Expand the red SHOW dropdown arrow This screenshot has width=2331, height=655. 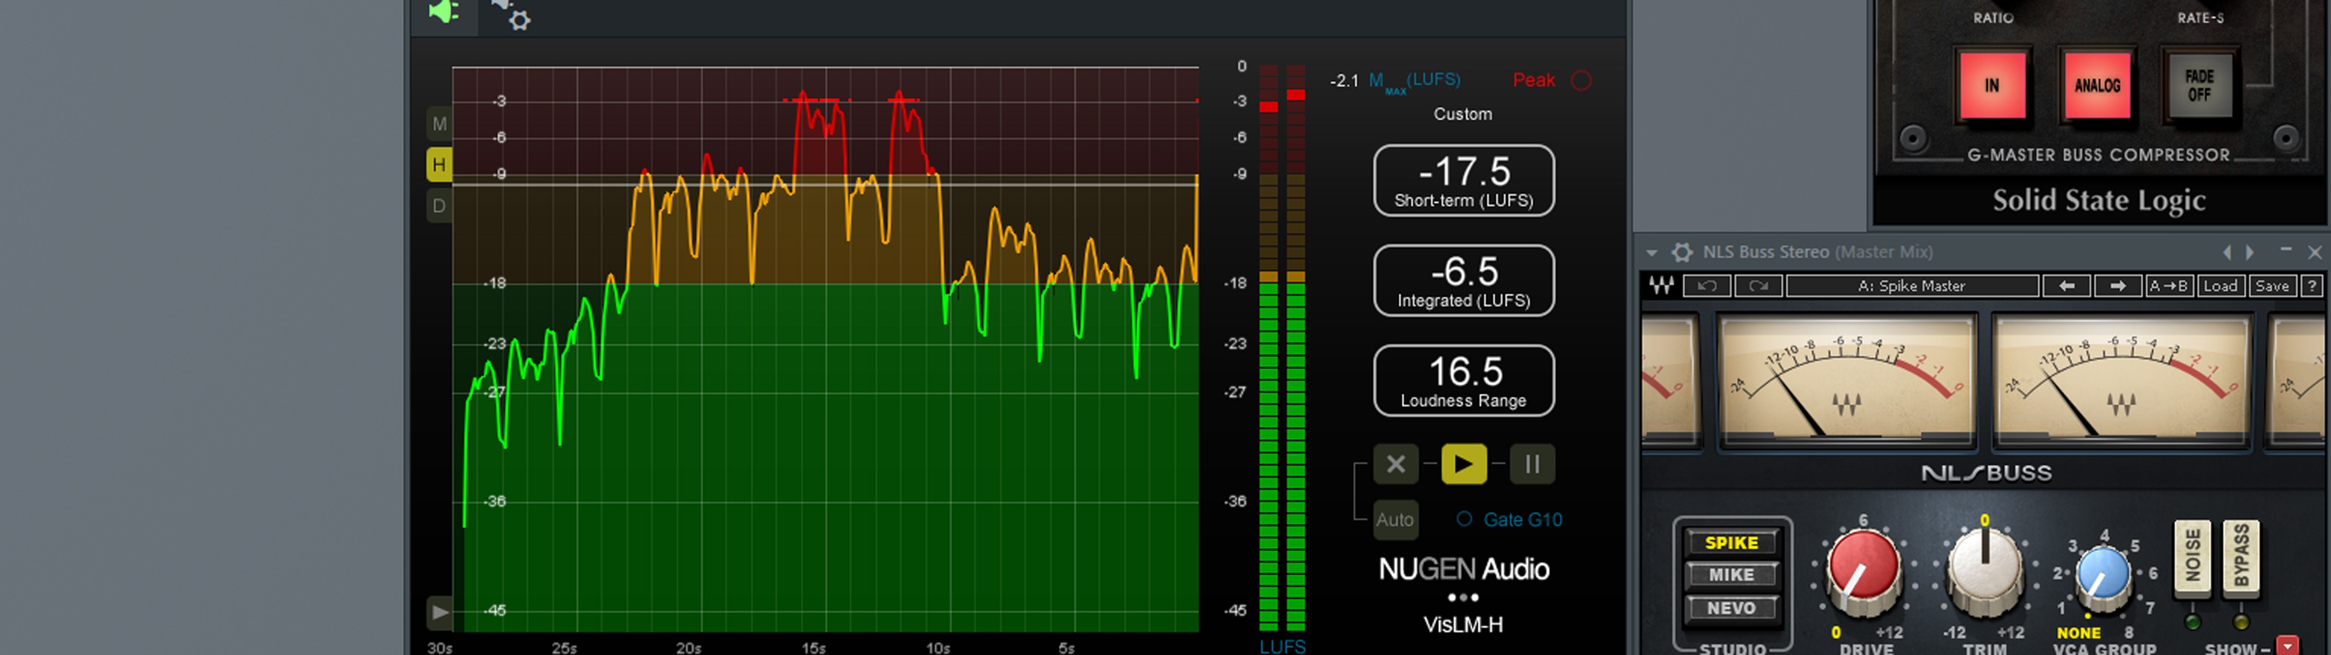tap(2287, 646)
